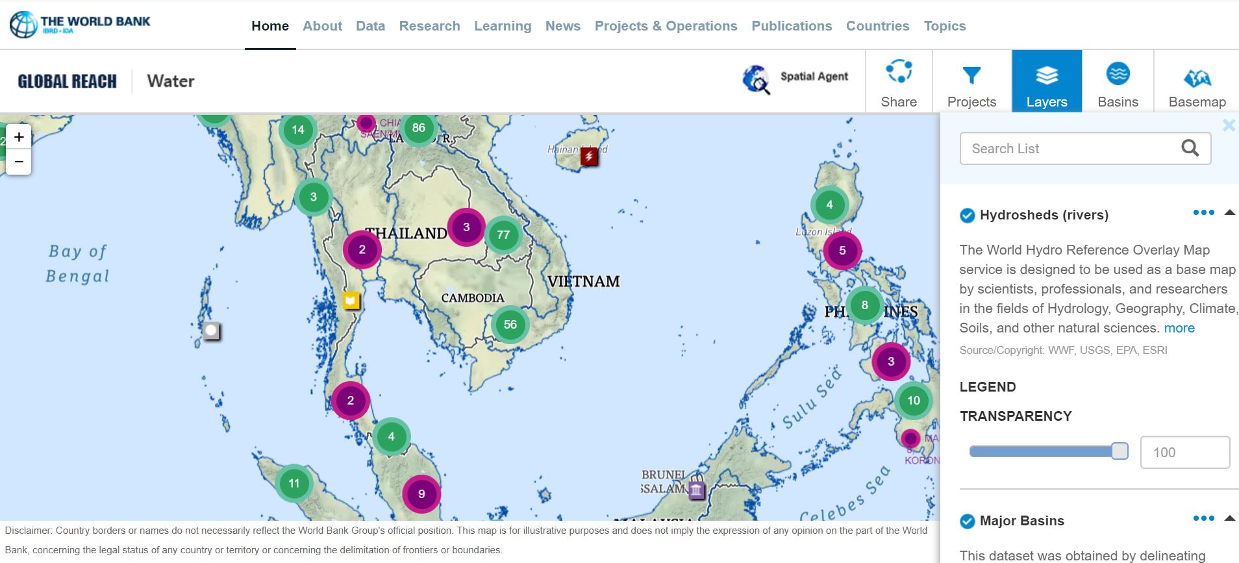Open Hydrosheds layer options menu
Image resolution: width=1239 pixels, height=563 pixels.
click(x=1203, y=213)
